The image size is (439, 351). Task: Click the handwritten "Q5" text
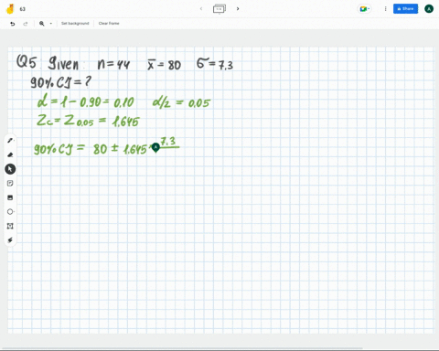(x=27, y=61)
